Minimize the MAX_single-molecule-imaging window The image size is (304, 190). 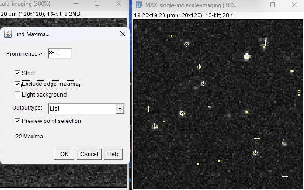point(252,5)
